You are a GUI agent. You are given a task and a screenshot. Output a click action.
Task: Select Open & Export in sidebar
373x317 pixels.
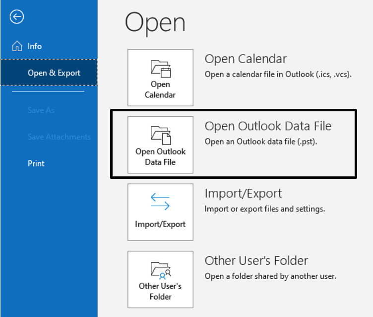tap(49, 73)
